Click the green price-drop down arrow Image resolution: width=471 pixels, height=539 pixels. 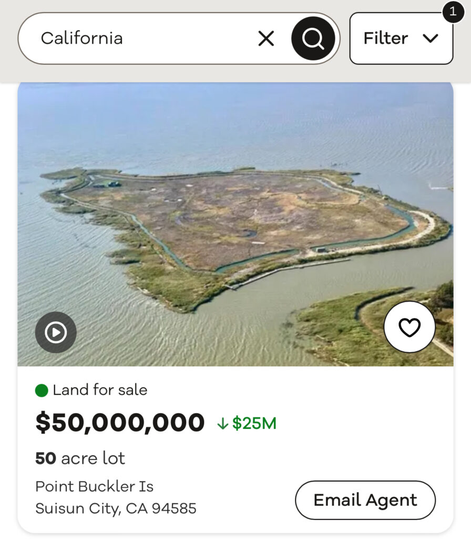(222, 424)
